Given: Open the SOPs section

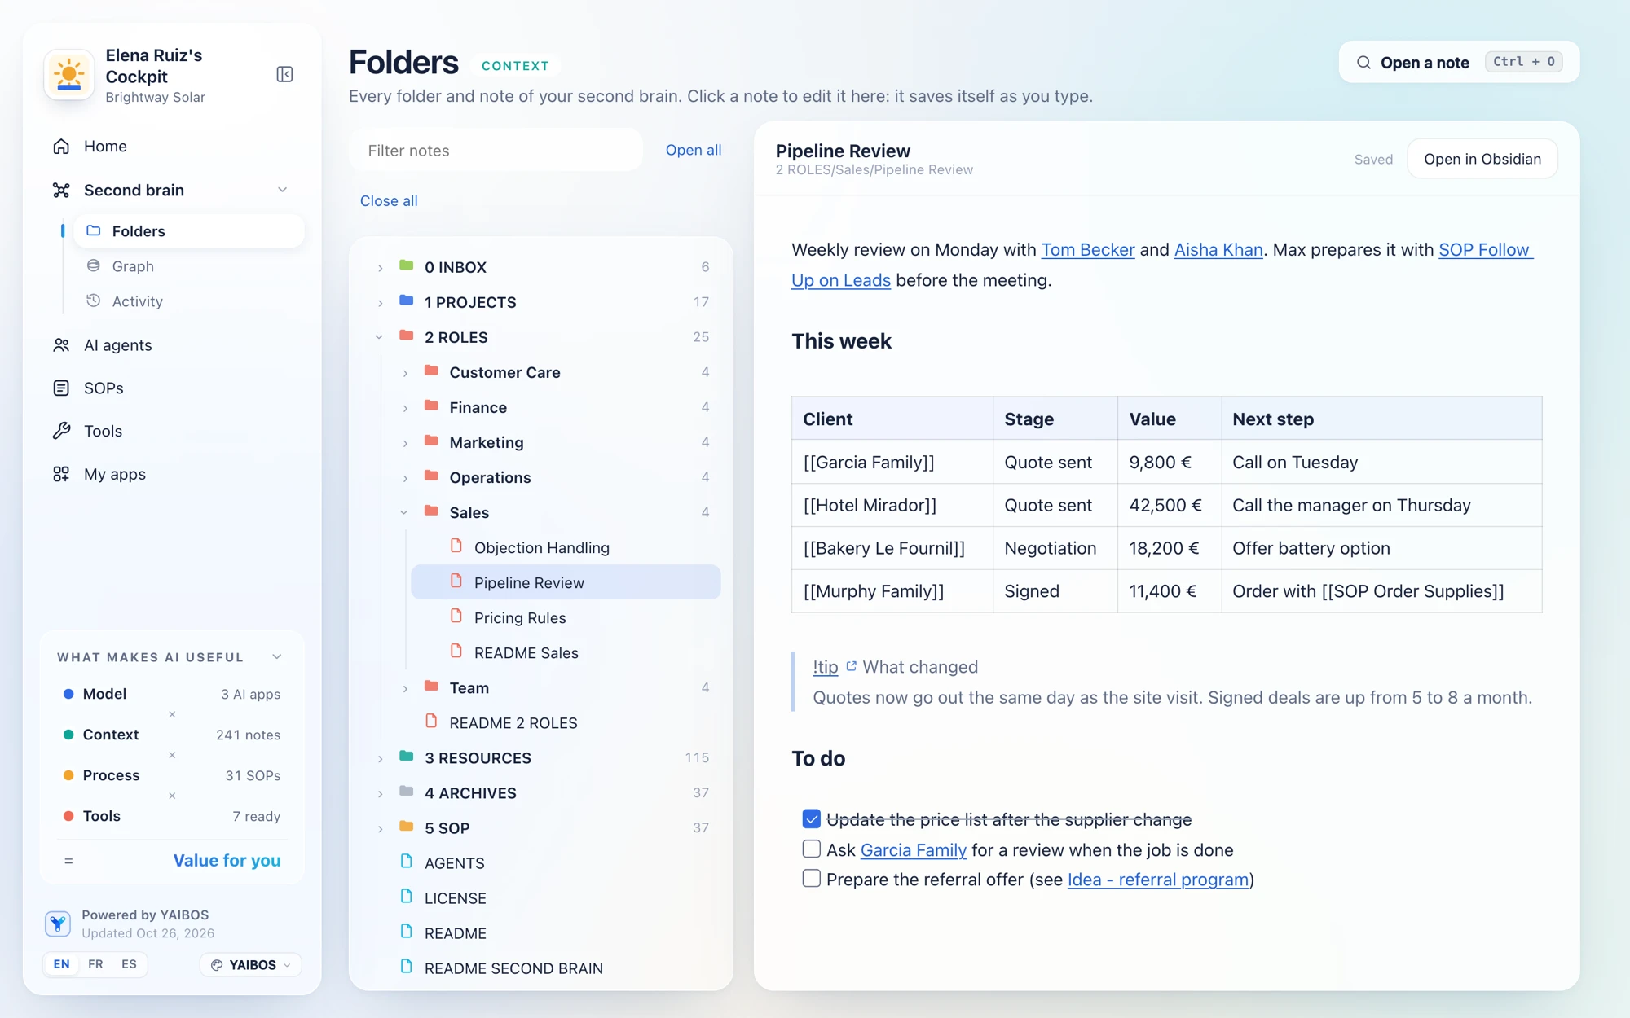Looking at the screenshot, I should tap(104, 388).
